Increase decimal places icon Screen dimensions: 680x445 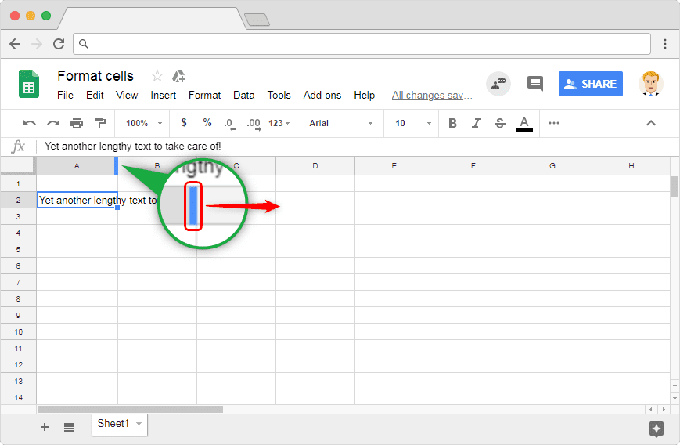[254, 124]
